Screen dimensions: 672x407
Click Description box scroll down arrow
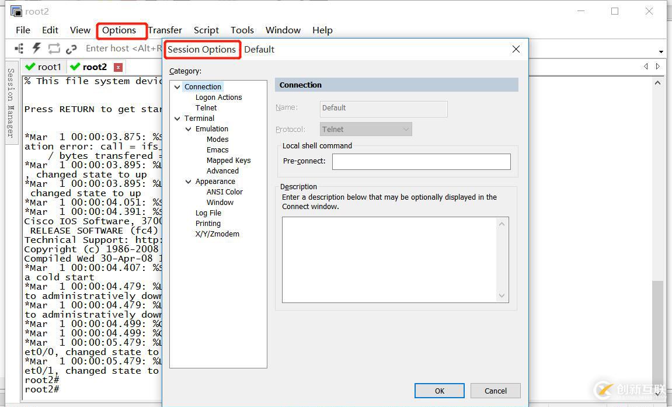click(x=502, y=295)
